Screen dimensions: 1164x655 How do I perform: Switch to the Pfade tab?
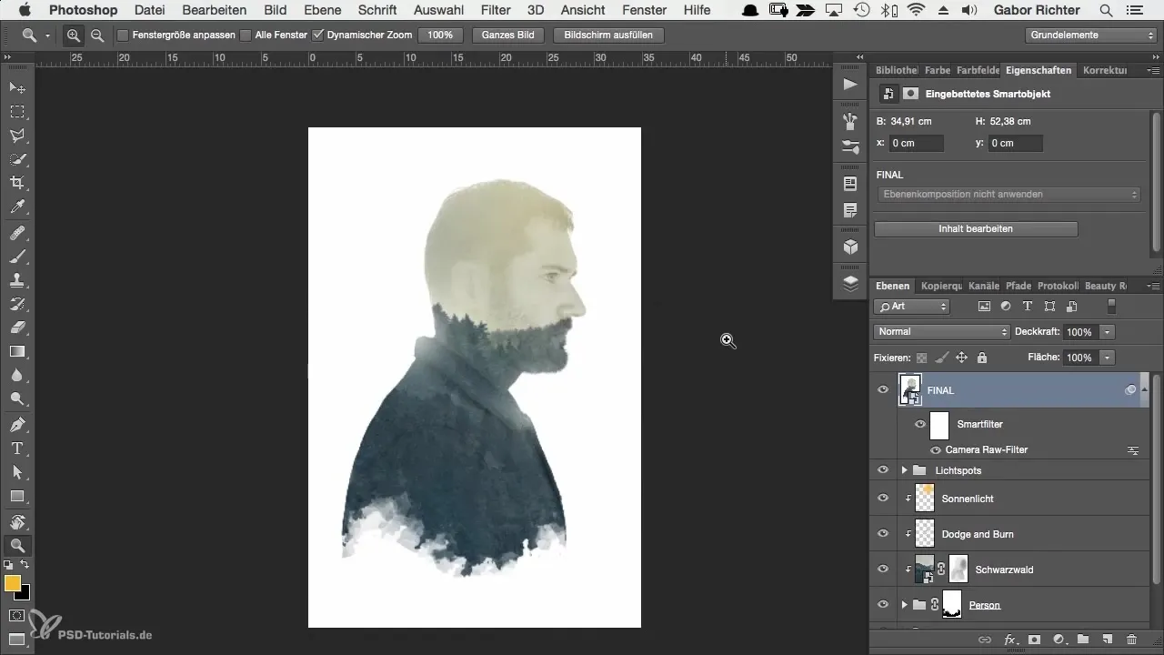point(1018,286)
